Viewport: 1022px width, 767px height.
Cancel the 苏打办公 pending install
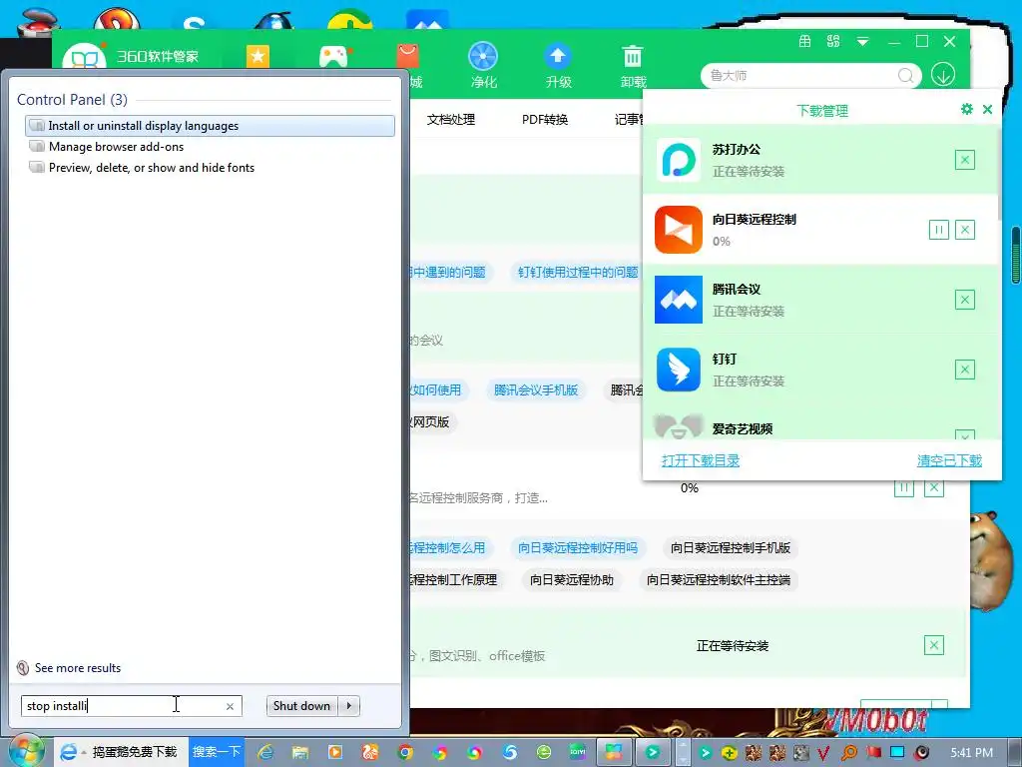point(965,160)
